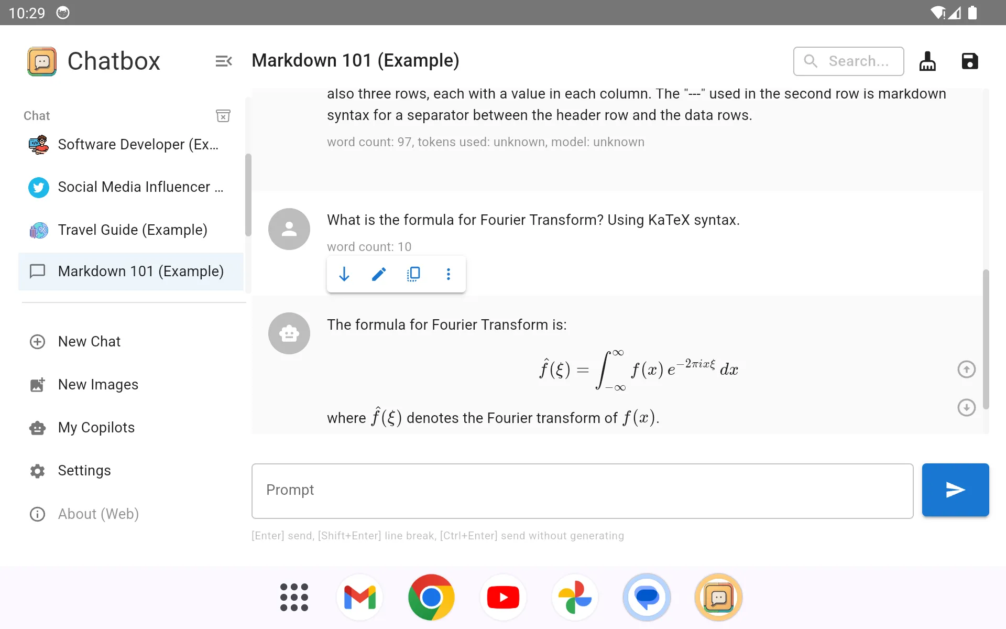Expand the Travel Guide chat entry
Screen dimensions: 1006x629
[x=132, y=230]
